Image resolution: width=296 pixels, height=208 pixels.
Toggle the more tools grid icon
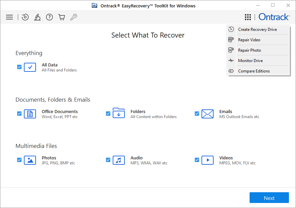click(248, 17)
